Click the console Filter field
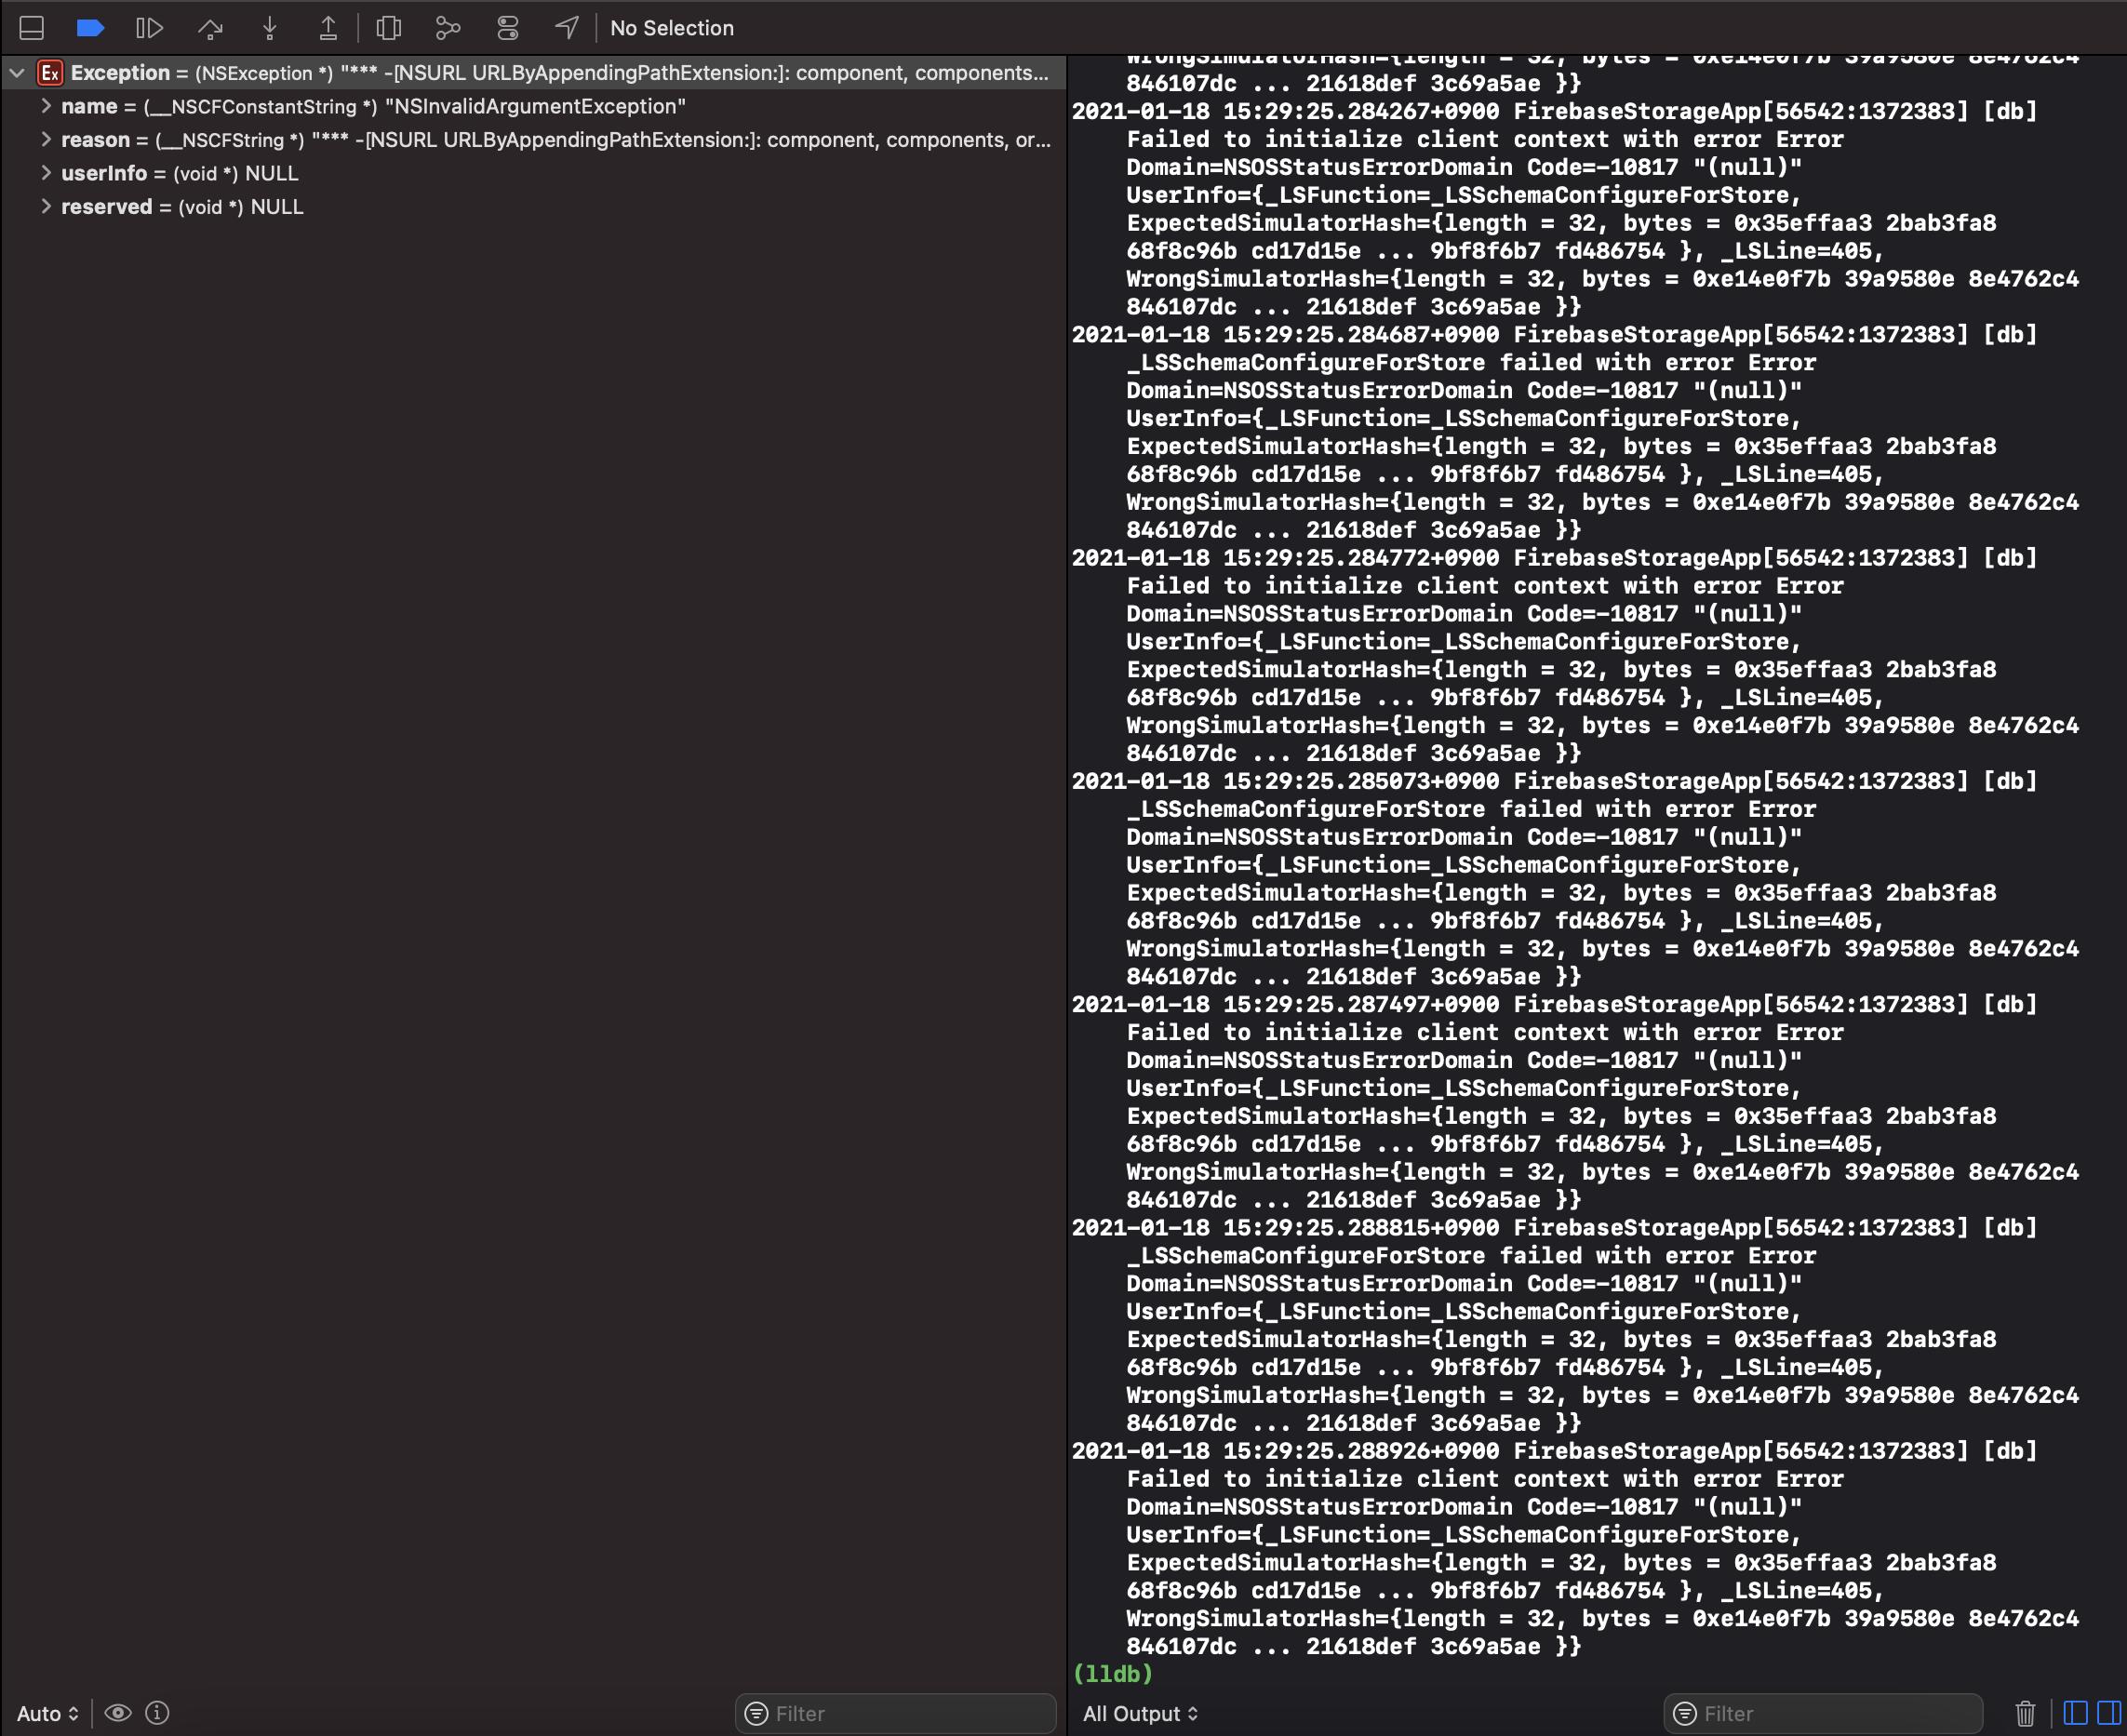This screenshot has height=1736, width=2127. (x=1823, y=1713)
